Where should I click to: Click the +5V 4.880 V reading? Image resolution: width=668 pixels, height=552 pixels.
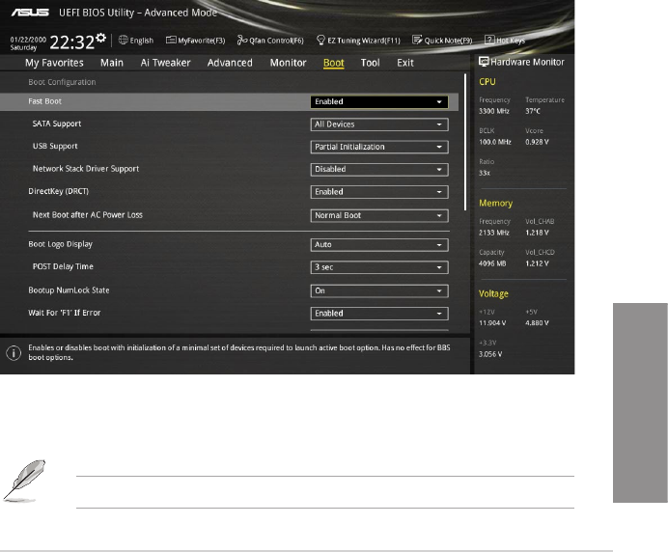pyautogui.click(x=537, y=323)
